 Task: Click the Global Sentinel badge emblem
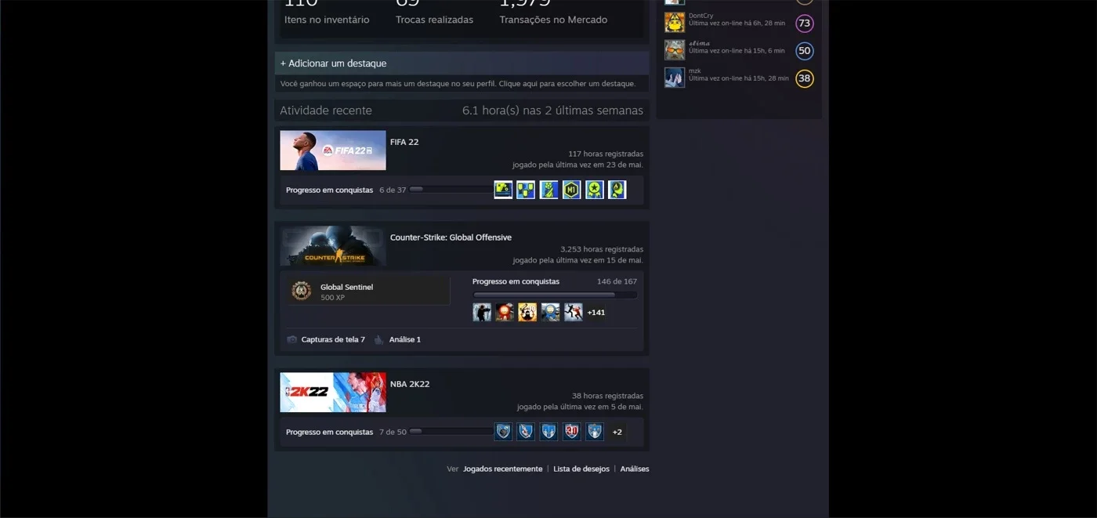[302, 291]
